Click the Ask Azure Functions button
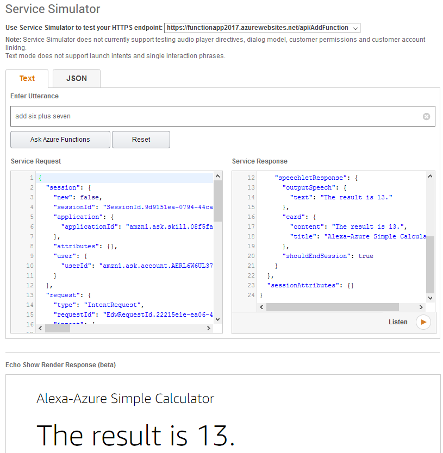This screenshot has width=443, height=453. coord(60,140)
